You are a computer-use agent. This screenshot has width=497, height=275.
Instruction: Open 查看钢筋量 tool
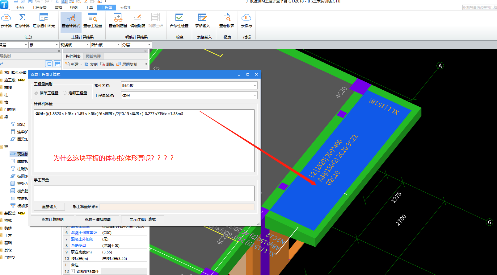tap(118, 21)
